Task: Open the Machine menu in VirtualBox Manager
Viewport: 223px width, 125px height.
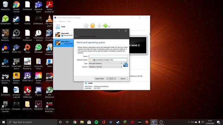Action: click(x=62, y=22)
